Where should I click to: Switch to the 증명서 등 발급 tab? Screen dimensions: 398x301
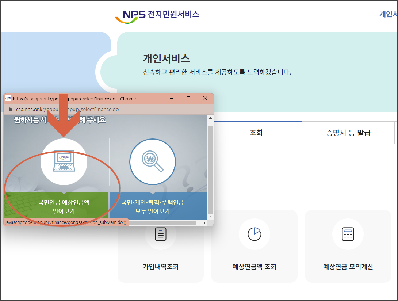pos(348,132)
